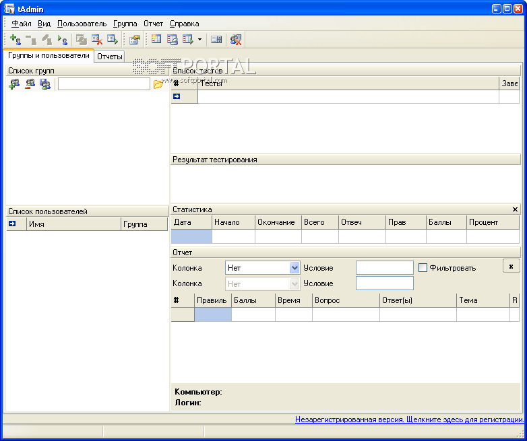Switch to the Отчеты tab
Viewport: 527px width, 441px height.
point(109,57)
